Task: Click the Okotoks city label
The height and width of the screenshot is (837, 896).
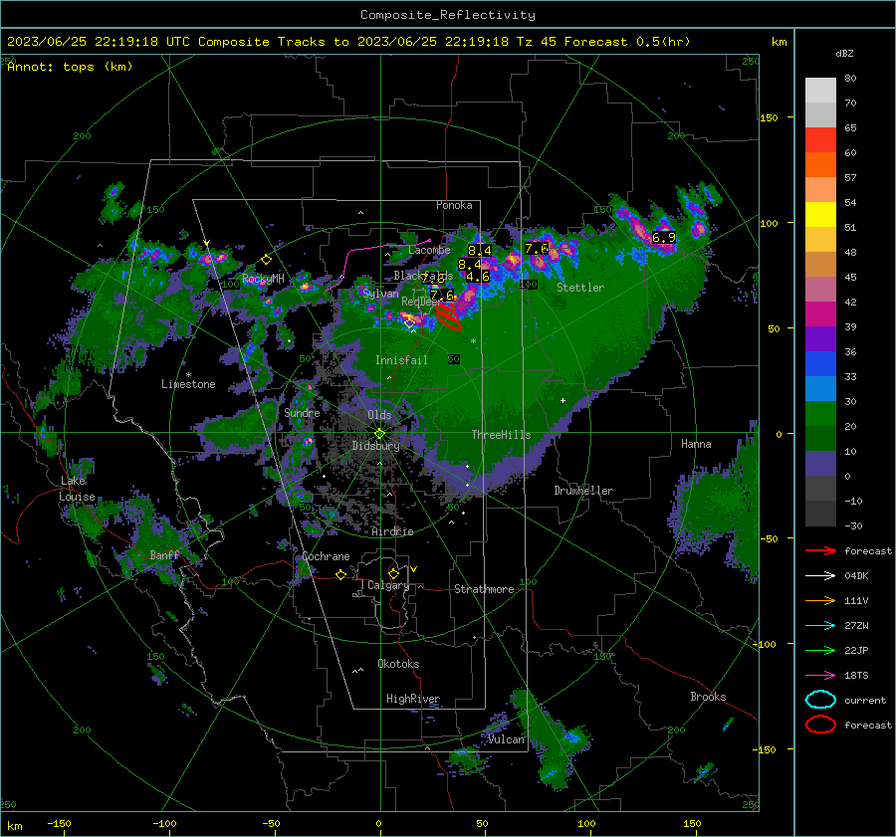Action: coord(398,664)
